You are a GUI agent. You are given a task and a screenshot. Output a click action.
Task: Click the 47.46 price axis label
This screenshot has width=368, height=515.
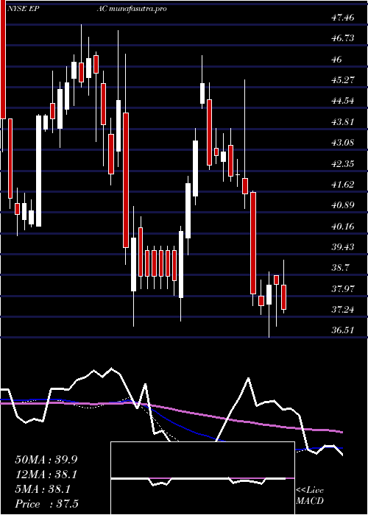click(x=343, y=18)
